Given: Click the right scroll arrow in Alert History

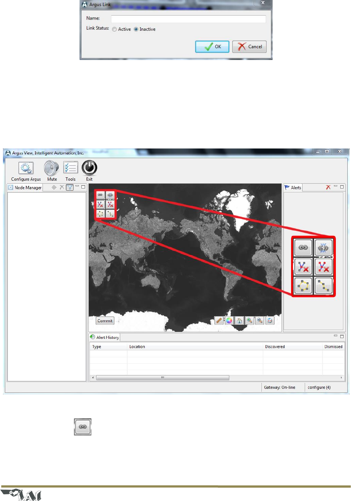Looking at the screenshot, I should 341,378.
